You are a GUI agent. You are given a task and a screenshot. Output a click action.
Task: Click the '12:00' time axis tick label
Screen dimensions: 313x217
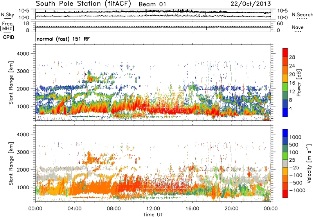153,209
